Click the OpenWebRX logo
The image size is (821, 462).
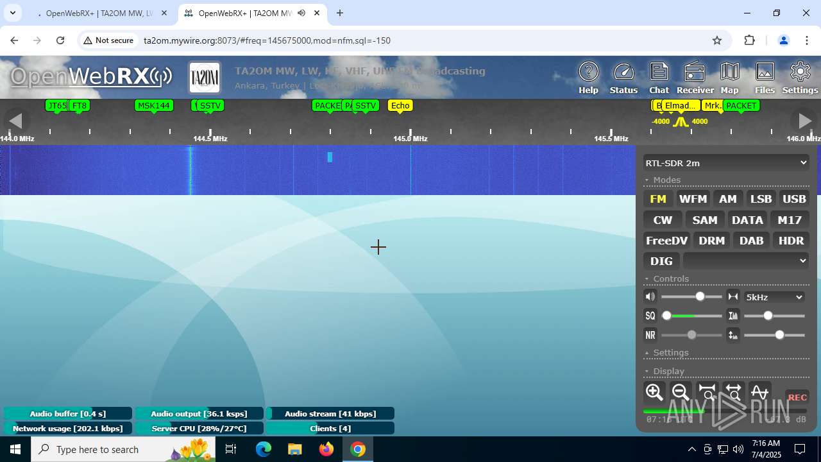point(90,77)
